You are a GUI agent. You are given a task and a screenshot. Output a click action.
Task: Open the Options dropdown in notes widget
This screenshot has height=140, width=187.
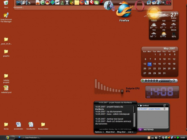click(99, 132)
